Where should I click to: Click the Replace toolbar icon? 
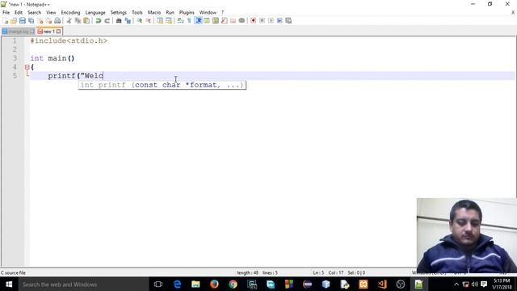point(128,21)
